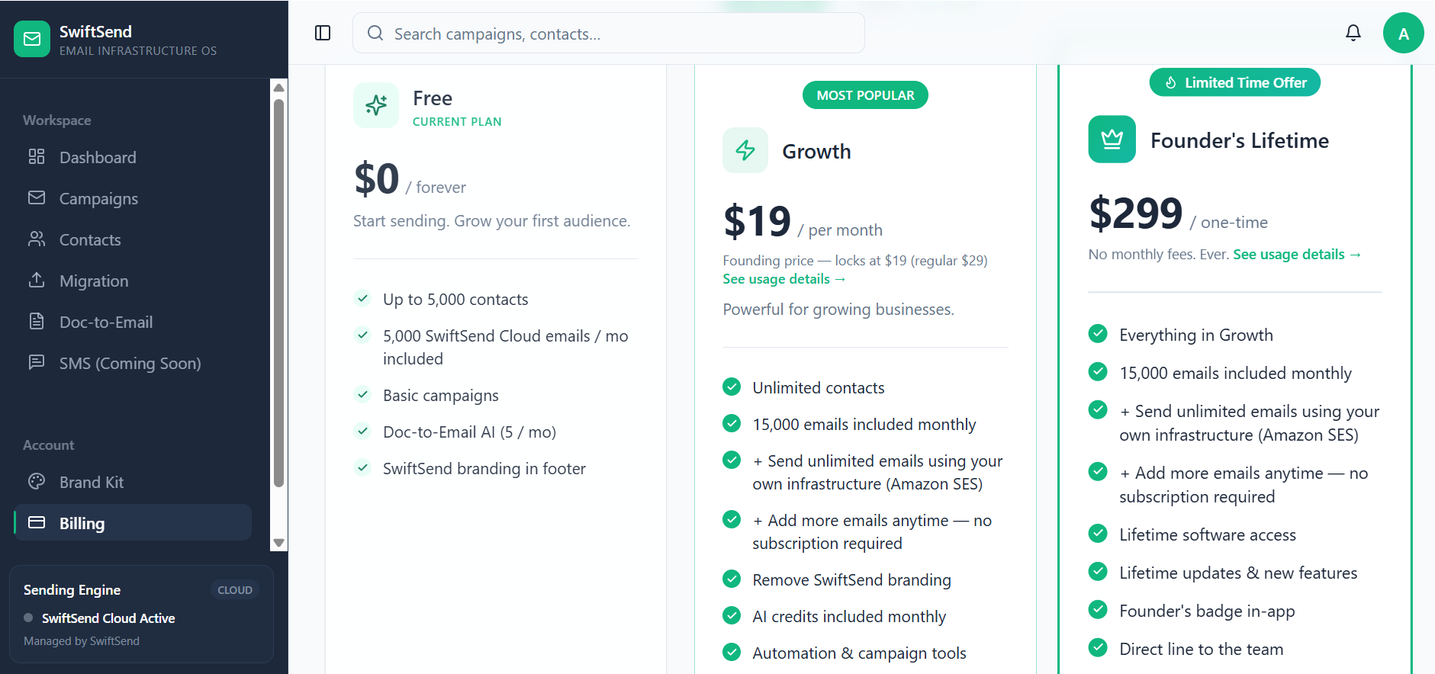Click the '$299' lifetime price
Viewport: 1435px width, 674px height.
tap(1136, 213)
